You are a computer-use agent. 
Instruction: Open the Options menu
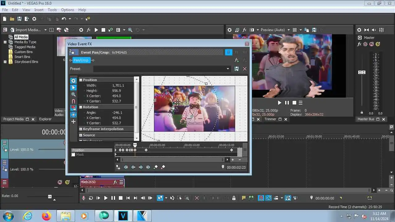(x=67, y=10)
